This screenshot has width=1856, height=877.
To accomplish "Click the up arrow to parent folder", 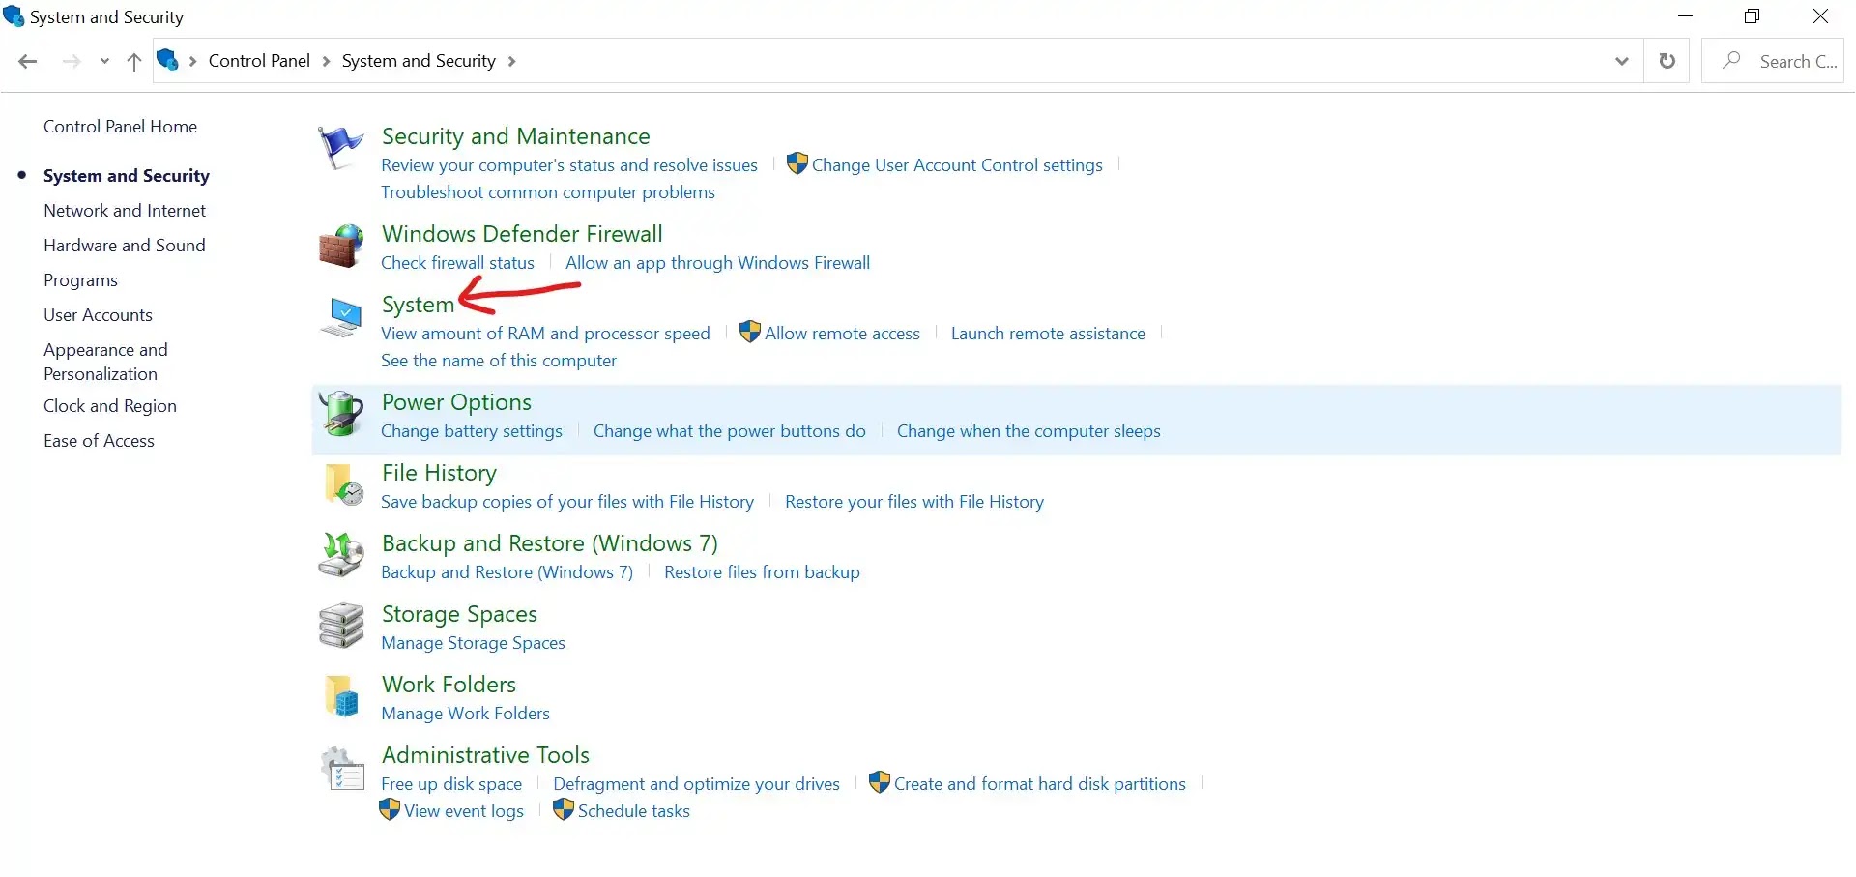I will pyautogui.click(x=134, y=62).
